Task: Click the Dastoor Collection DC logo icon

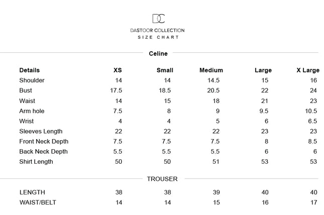Action: pos(158,19)
